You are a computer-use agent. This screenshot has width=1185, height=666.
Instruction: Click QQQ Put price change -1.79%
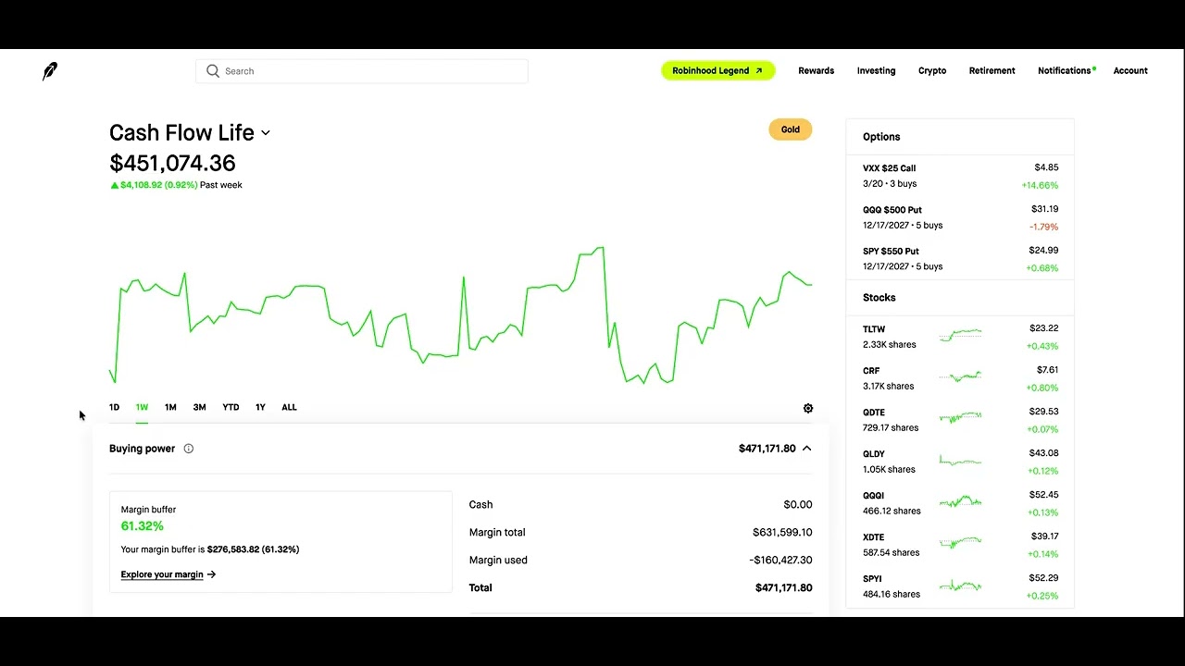click(x=1043, y=228)
